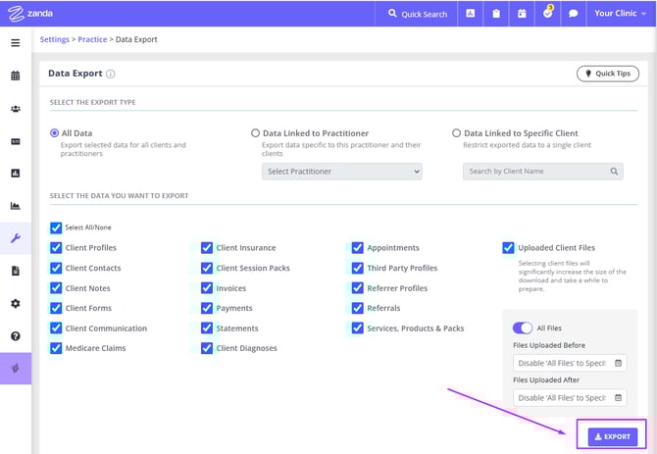The height and width of the screenshot is (454, 657).
Task: Open the help question mark icon
Action: coord(15,335)
